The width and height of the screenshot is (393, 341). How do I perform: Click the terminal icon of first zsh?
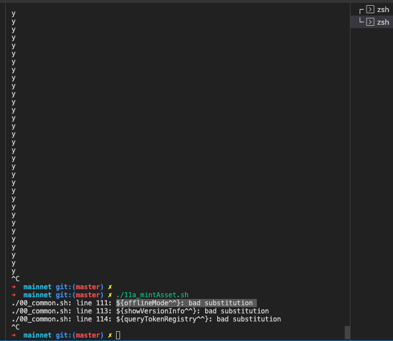pyautogui.click(x=370, y=10)
